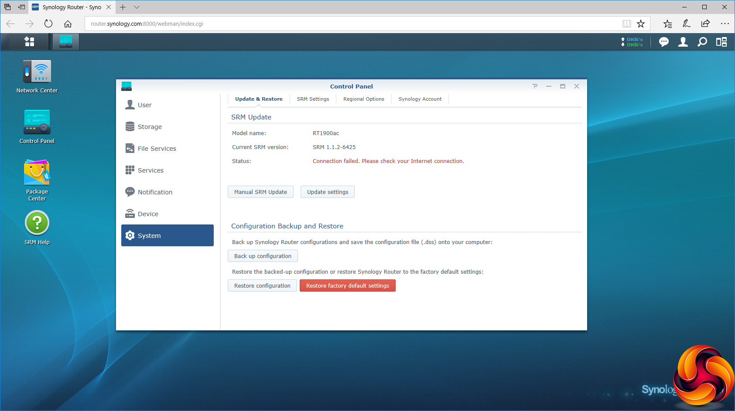The image size is (735, 411).
Task: Open the Synology Account tab
Action: (x=420, y=99)
